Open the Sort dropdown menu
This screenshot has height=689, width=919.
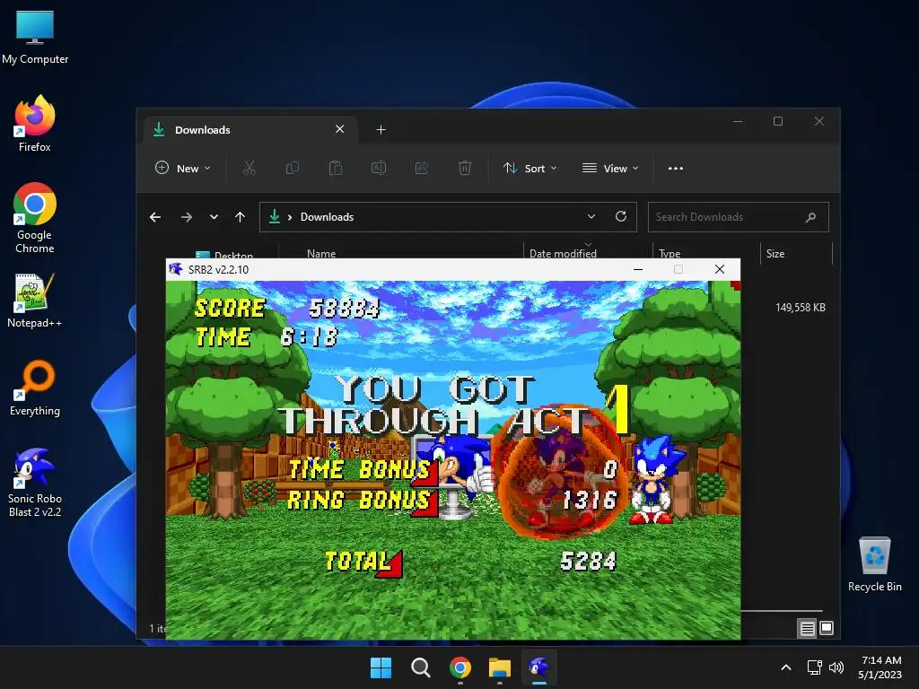click(x=530, y=168)
